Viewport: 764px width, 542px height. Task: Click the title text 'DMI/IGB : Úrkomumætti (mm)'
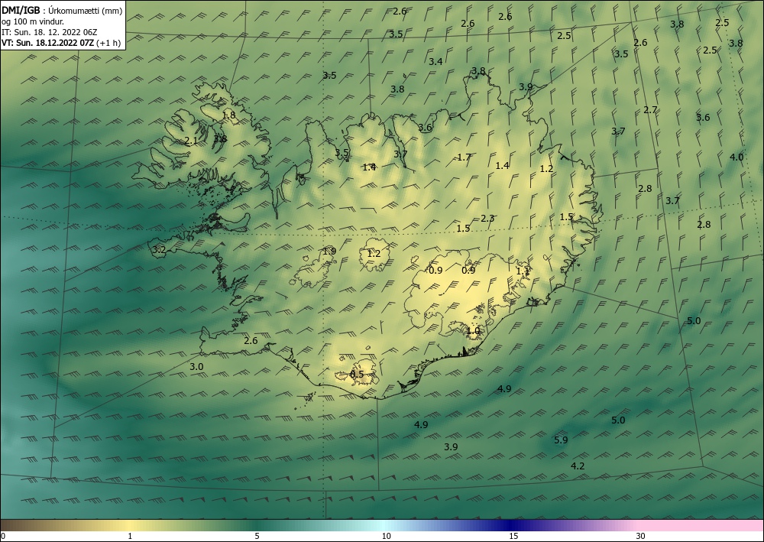(x=62, y=11)
